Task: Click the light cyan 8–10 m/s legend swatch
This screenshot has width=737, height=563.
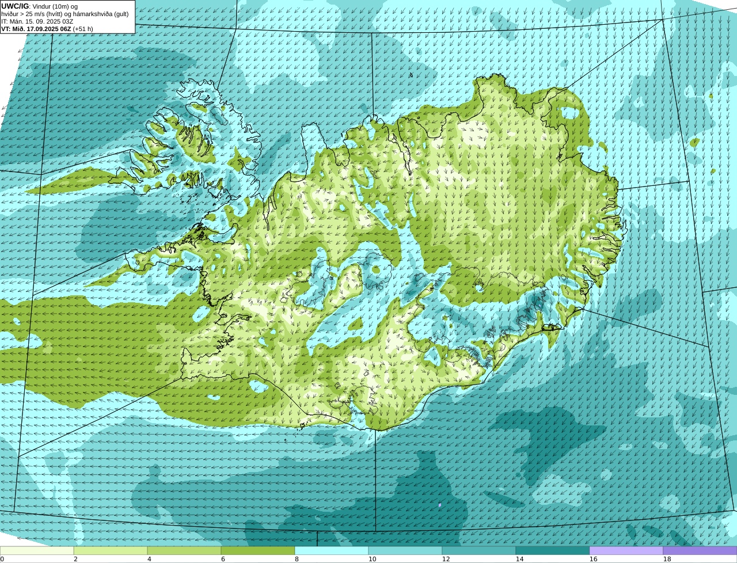Action: click(332, 550)
